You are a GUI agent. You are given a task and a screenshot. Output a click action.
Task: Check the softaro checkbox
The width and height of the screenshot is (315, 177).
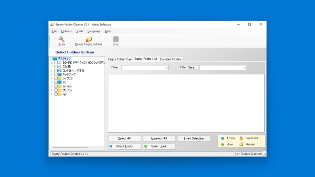click(56, 86)
